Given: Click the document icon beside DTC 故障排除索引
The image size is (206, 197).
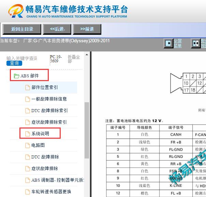Looking at the screenshot, I should coord(28,111).
